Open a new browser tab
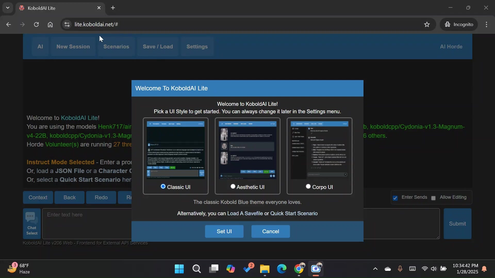The height and width of the screenshot is (278, 495). coord(113,8)
